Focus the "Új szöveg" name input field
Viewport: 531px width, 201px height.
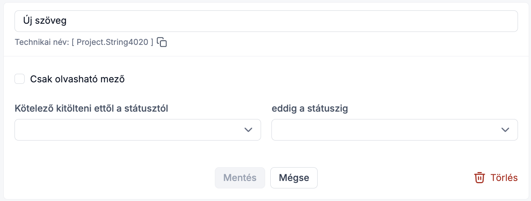(x=266, y=21)
